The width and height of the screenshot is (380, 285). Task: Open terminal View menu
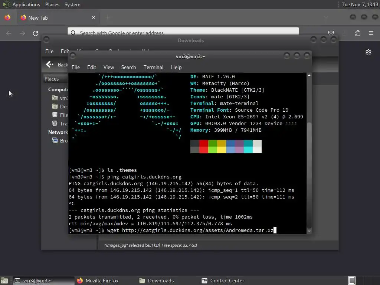tap(109, 67)
